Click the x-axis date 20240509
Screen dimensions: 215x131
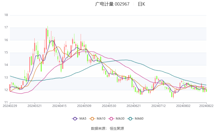[84, 106]
